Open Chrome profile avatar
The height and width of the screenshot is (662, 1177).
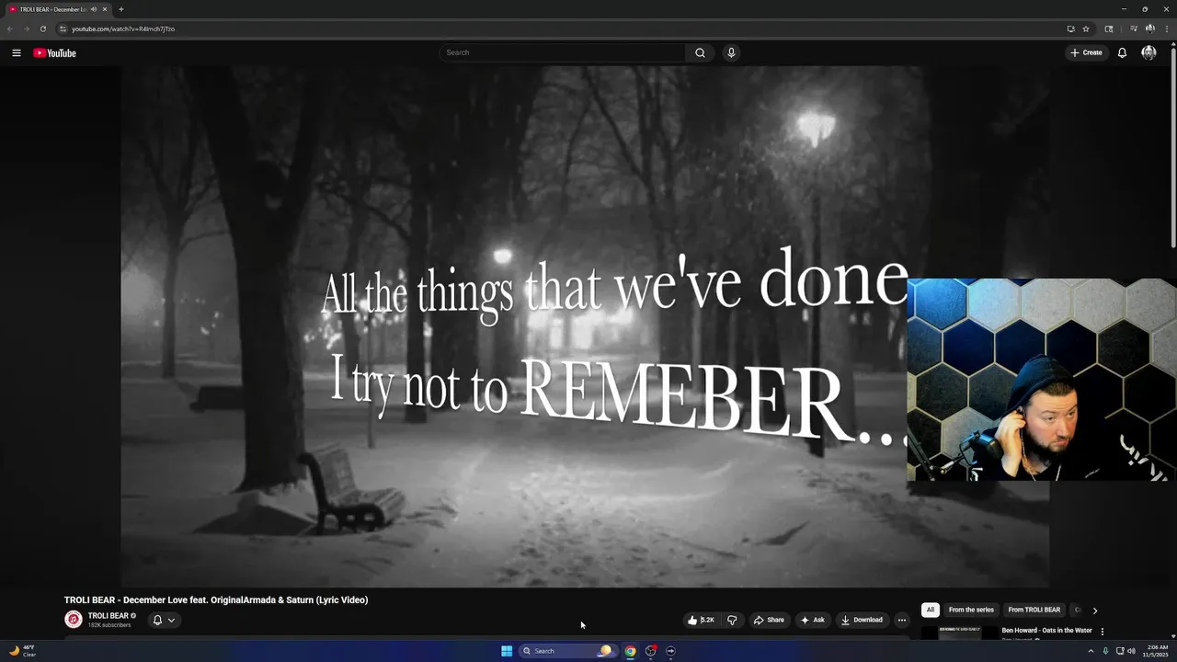click(x=1149, y=29)
